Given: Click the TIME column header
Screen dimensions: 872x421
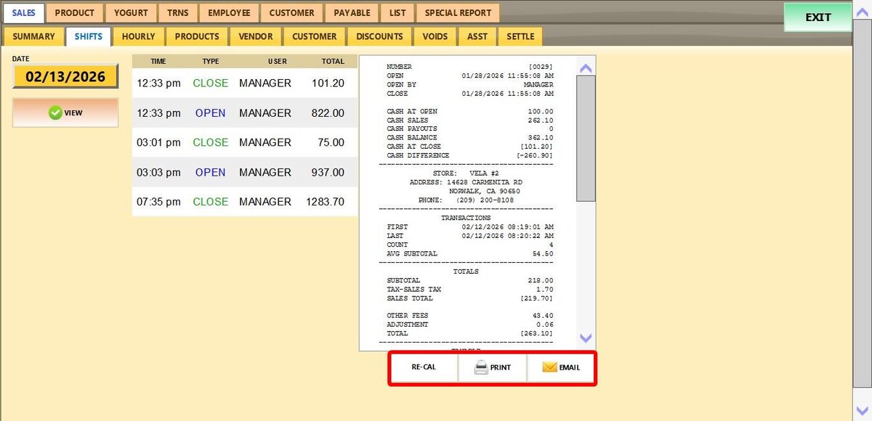Looking at the screenshot, I should coord(158,62).
